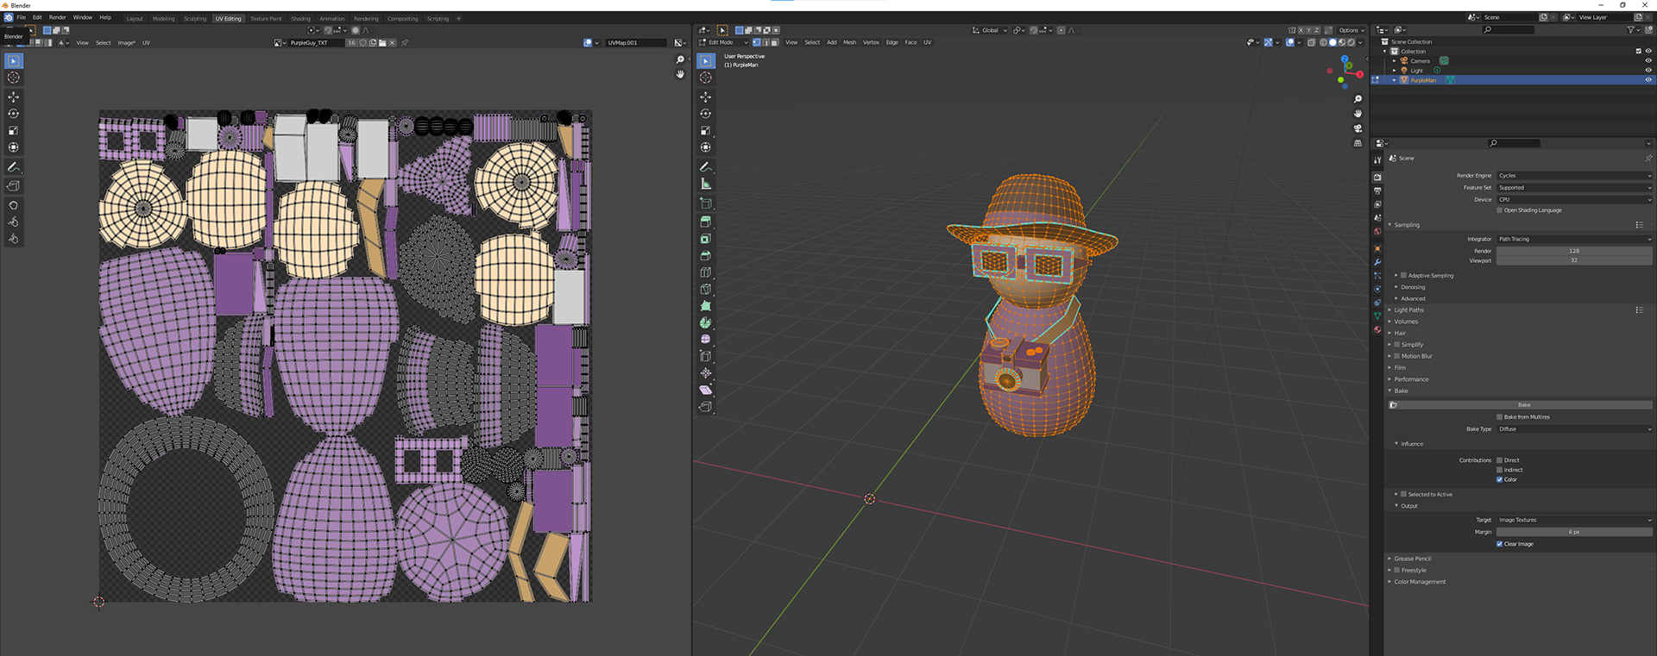Hide the Camera object in outliner
This screenshot has width=1657, height=656.
click(1648, 61)
